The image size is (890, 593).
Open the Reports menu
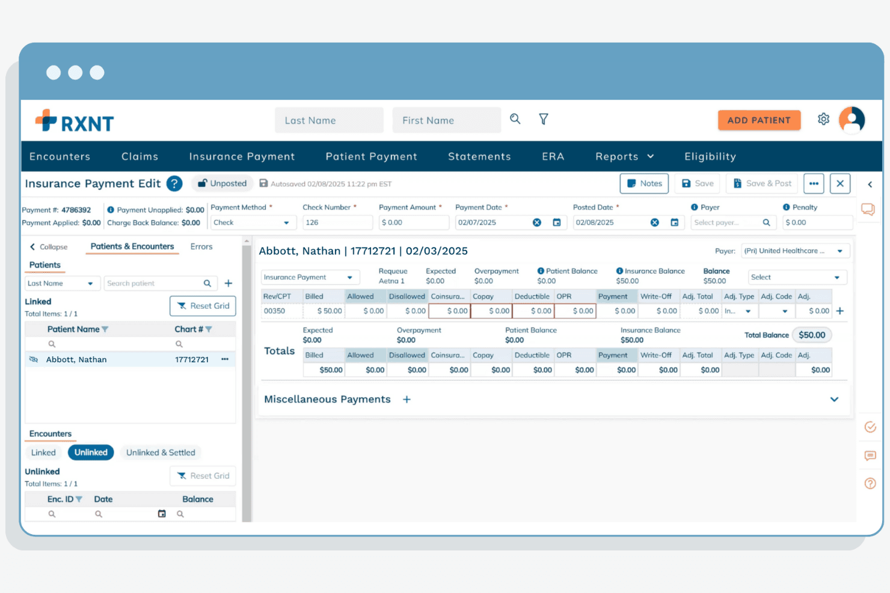point(624,157)
